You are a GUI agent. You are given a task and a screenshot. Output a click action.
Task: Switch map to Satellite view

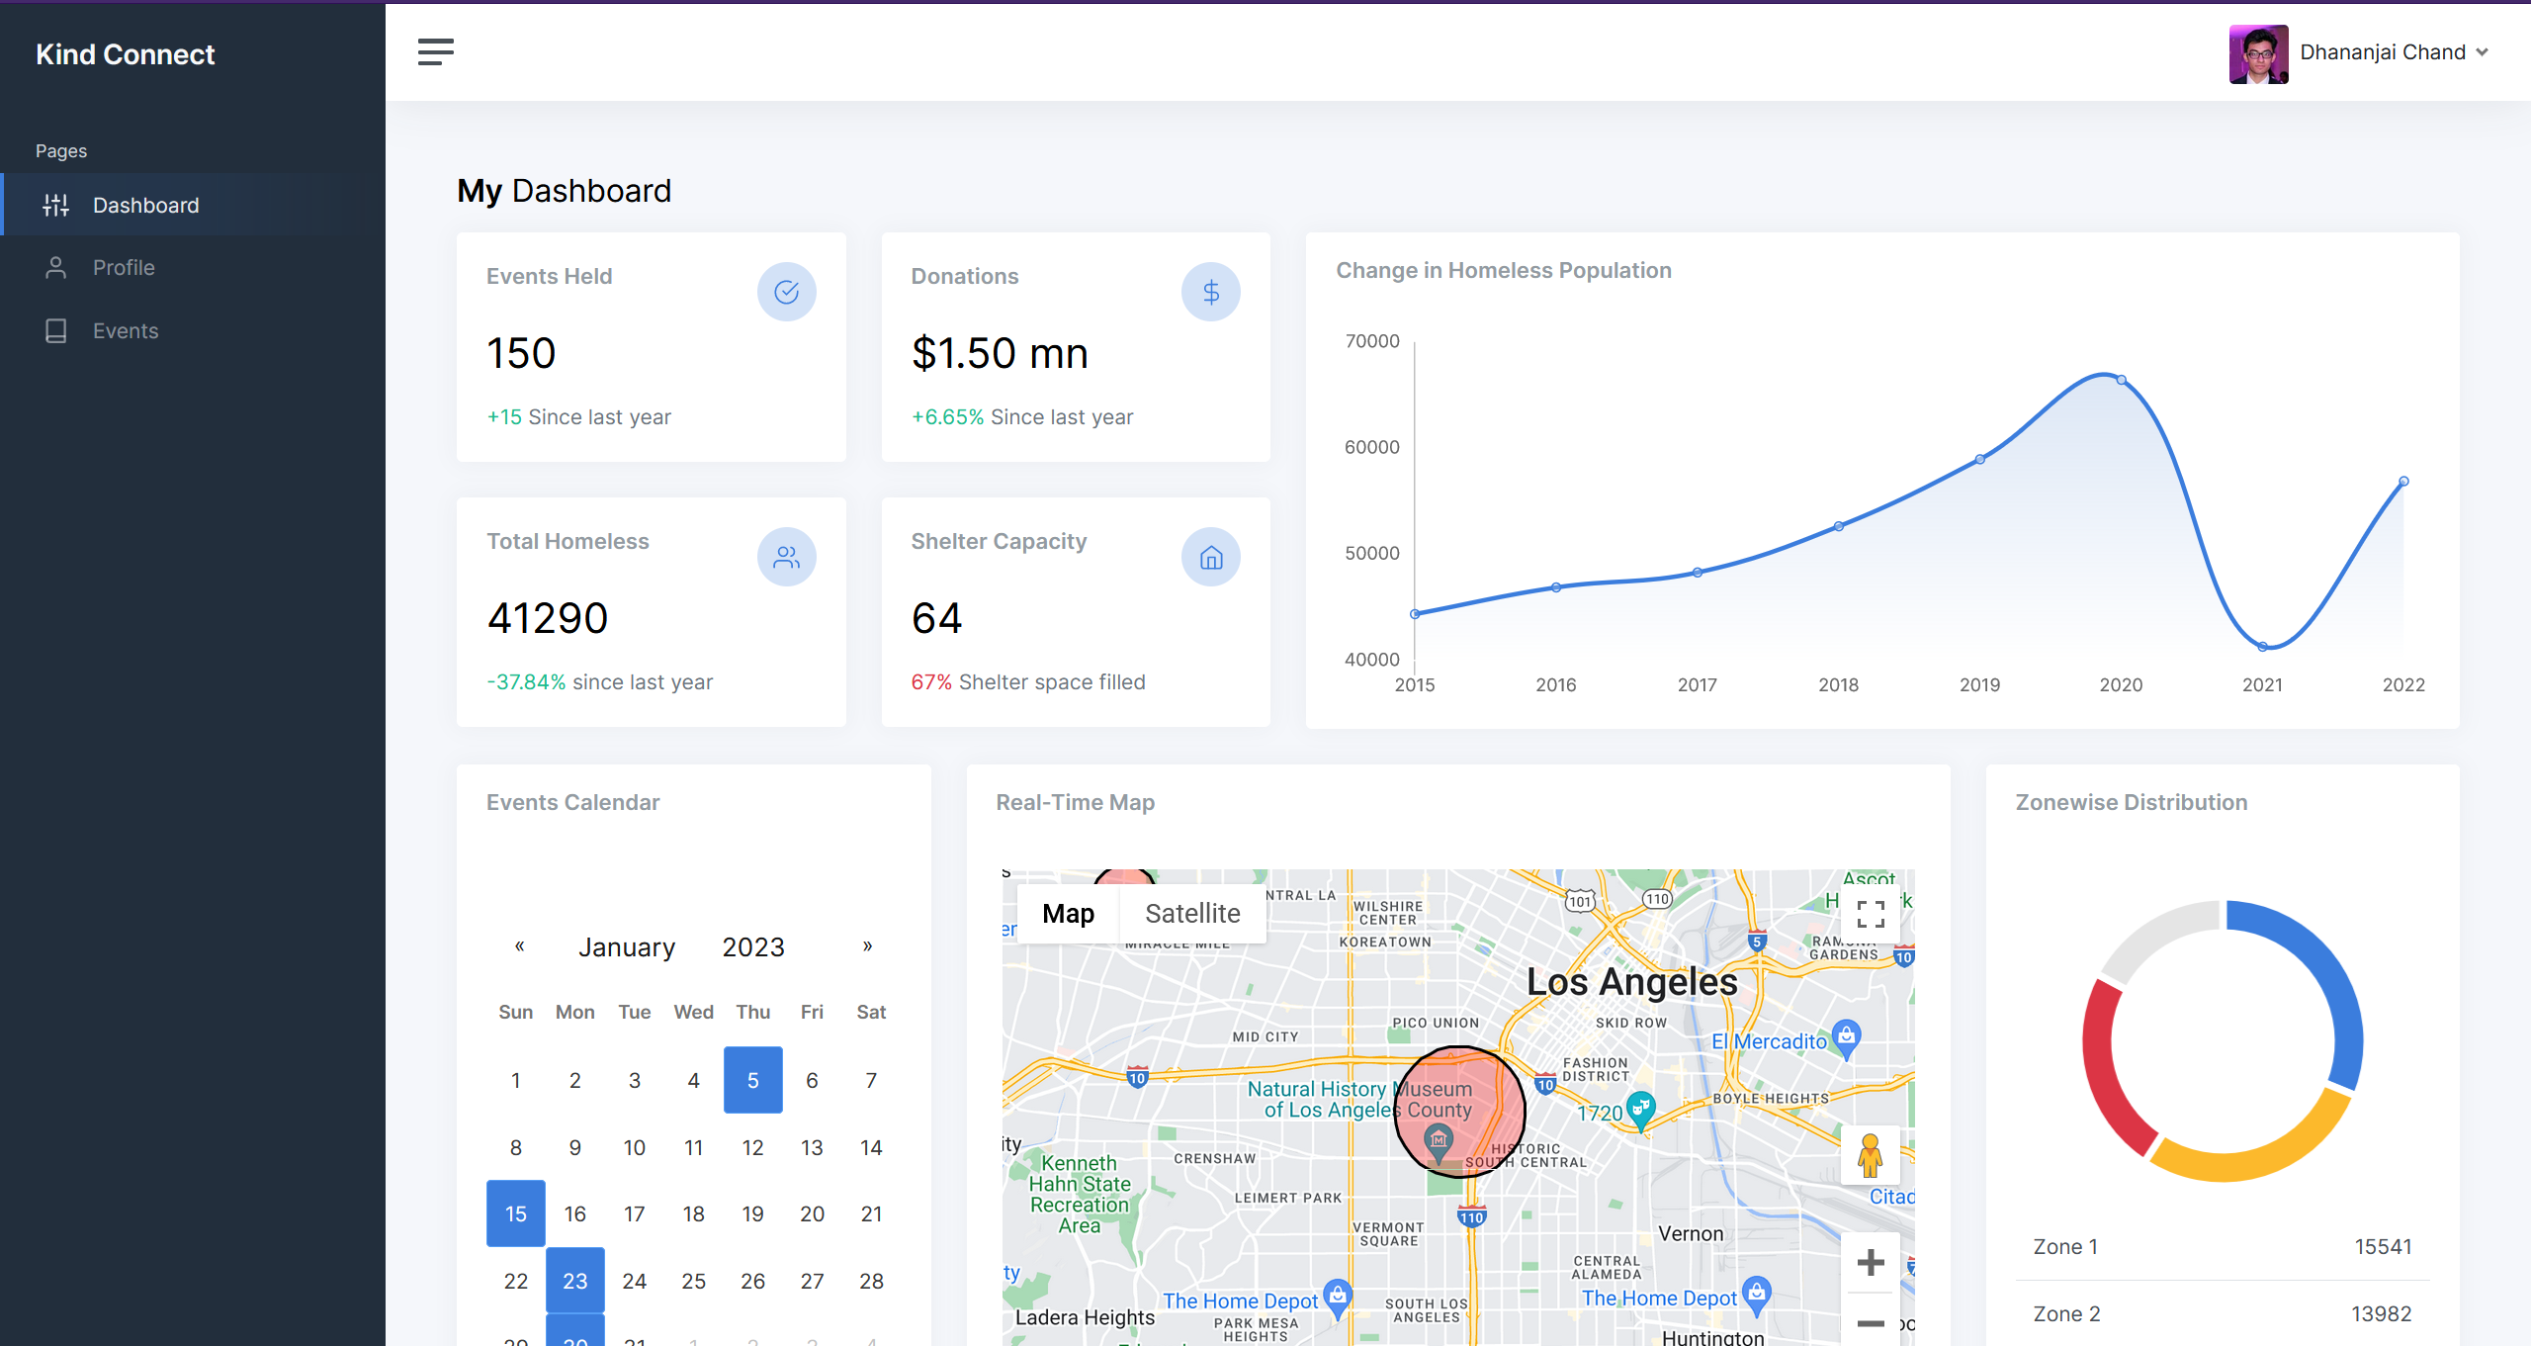(x=1192, y=913)
